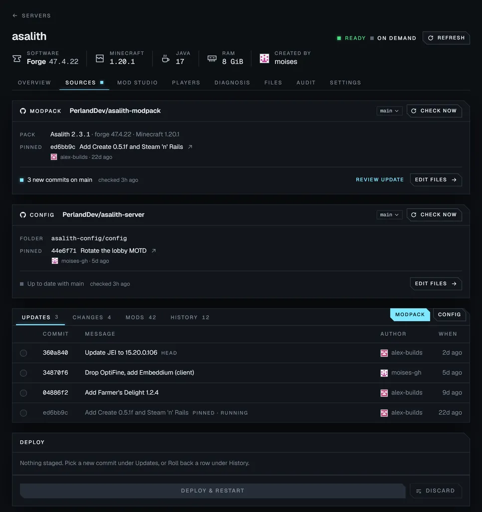The height and width of the screenshot is (512, 482).
Task: Show the History 12 sub-tab
Action: (190, 317)
